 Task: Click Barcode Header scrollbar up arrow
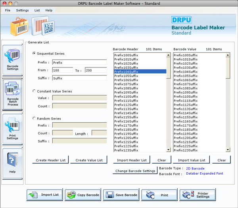(x=168, y=55)
